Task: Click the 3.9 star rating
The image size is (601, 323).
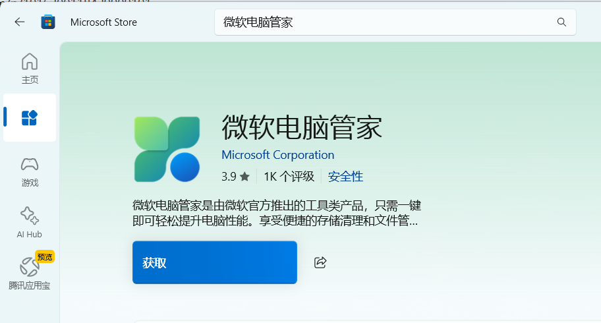Action: [235, 177]
